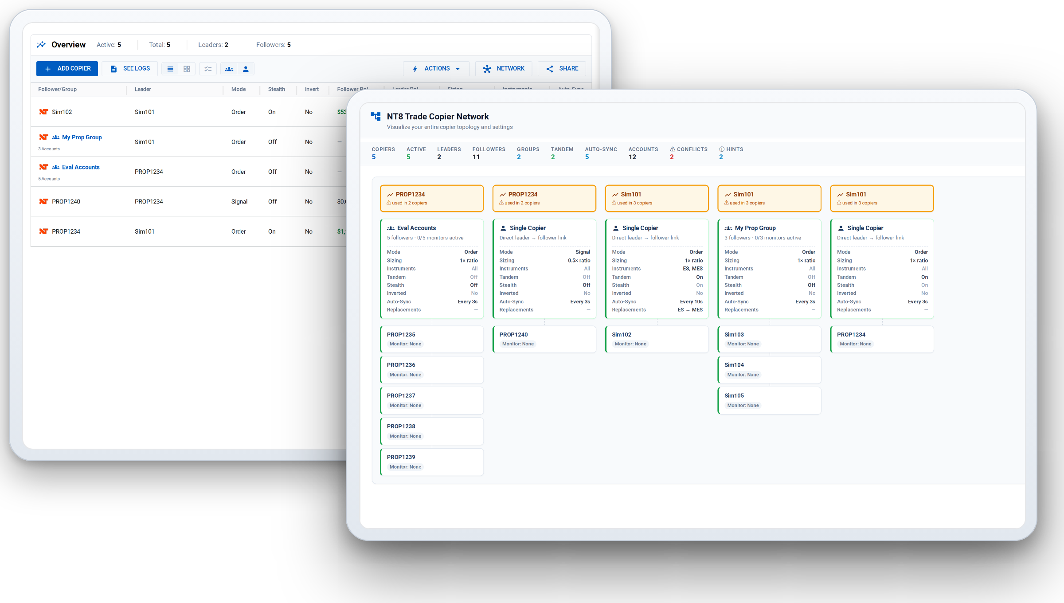Click Replacements ES → MES value

tap(690, 310)
